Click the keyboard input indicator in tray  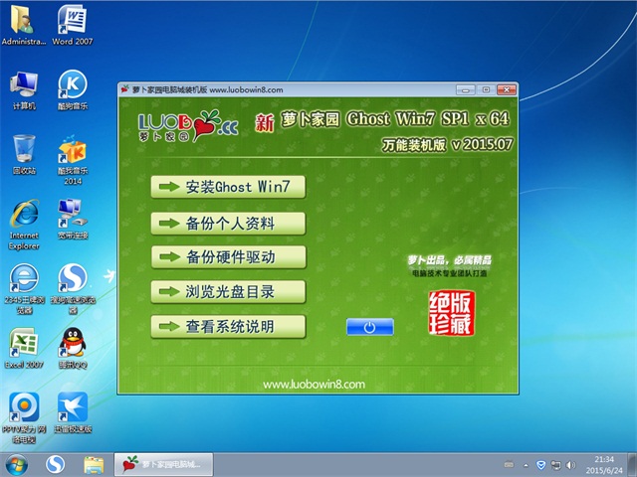point(509,465)
